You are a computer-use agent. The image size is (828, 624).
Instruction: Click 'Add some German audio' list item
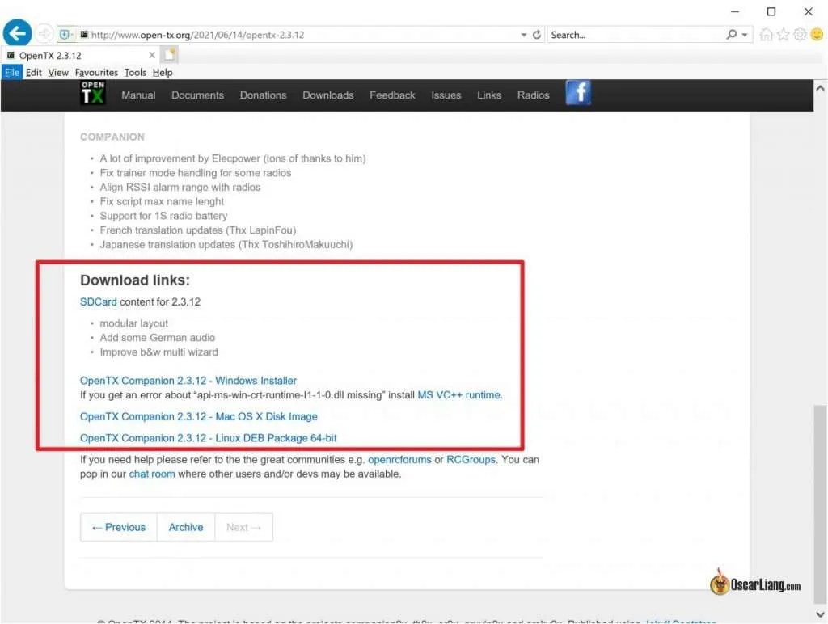pos(158,338)
